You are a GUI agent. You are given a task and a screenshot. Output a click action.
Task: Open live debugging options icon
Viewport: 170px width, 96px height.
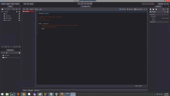(91, 4)
